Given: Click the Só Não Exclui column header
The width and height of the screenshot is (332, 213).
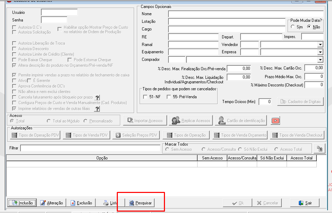Looking at the screenshot, I should point(272,158).
